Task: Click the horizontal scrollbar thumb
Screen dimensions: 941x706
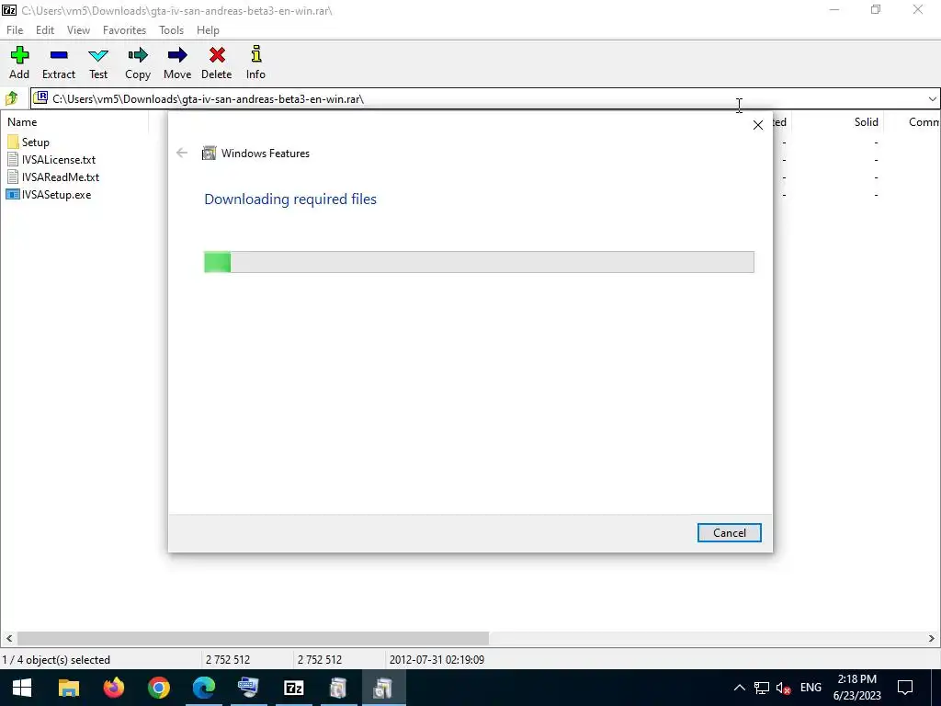Action: (x=253, y=638)
